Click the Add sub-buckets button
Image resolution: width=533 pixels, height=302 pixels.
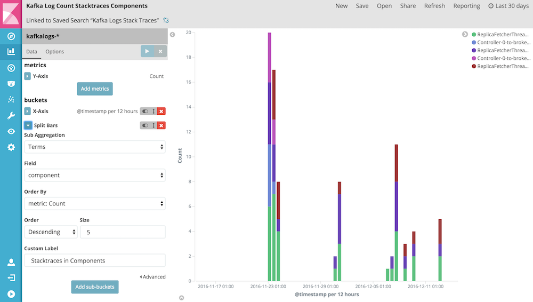(95, 287)
